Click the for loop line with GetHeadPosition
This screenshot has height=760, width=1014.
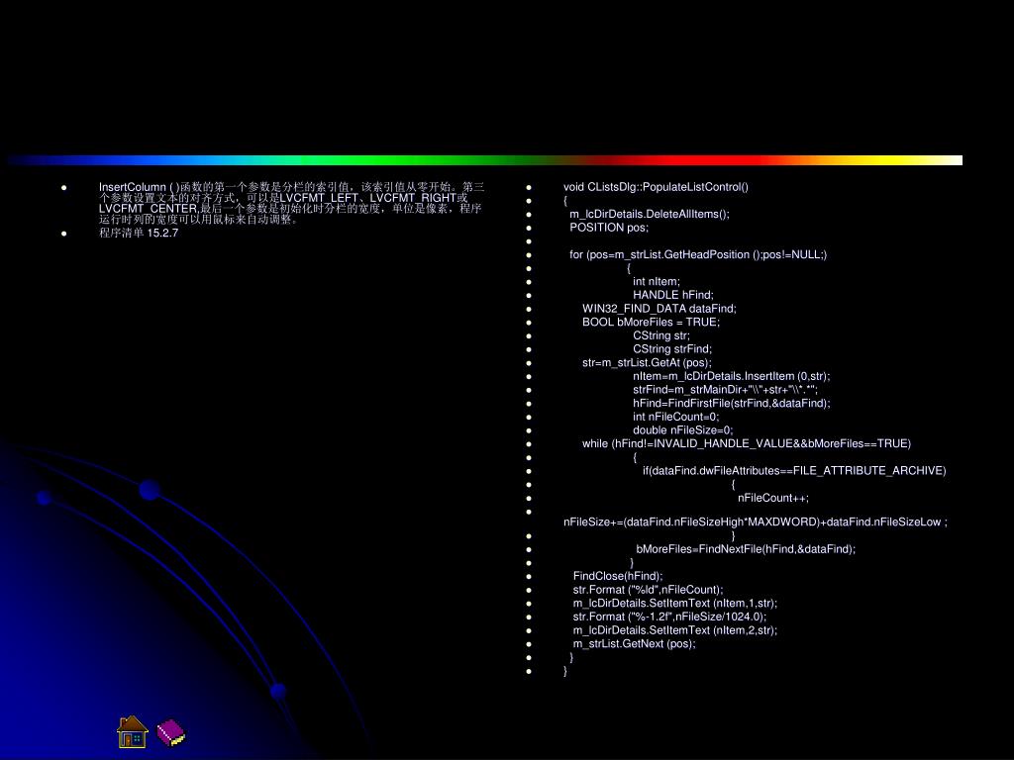(x=698, y=254)
